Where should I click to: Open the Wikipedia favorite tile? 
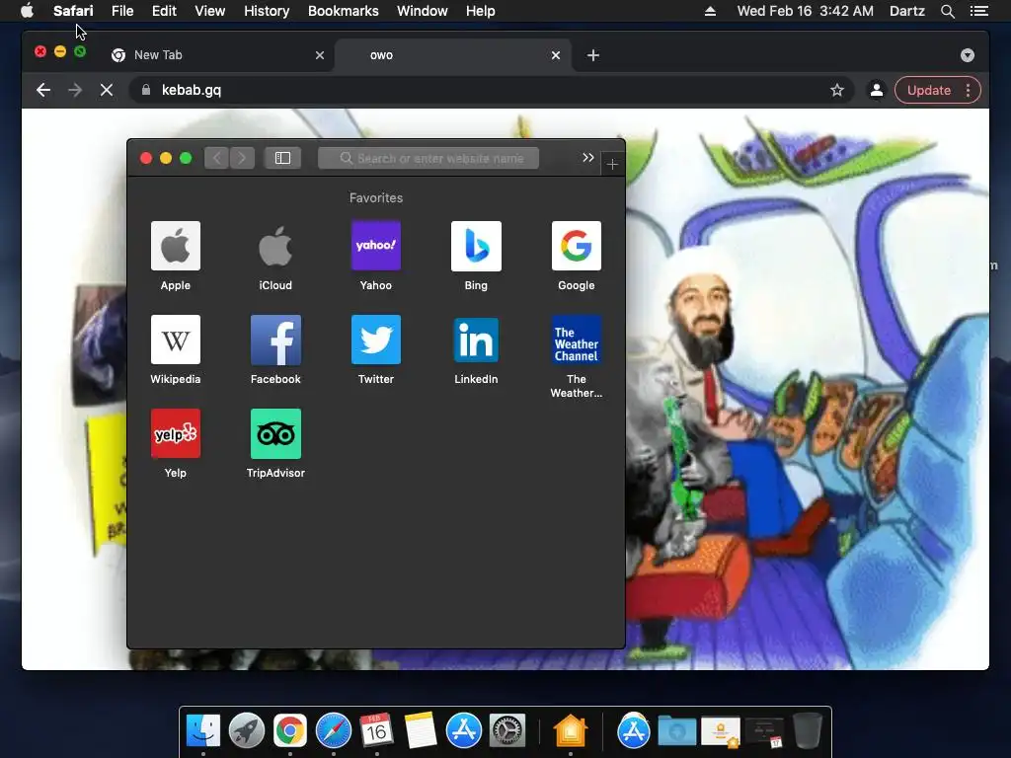pos(176,340)
